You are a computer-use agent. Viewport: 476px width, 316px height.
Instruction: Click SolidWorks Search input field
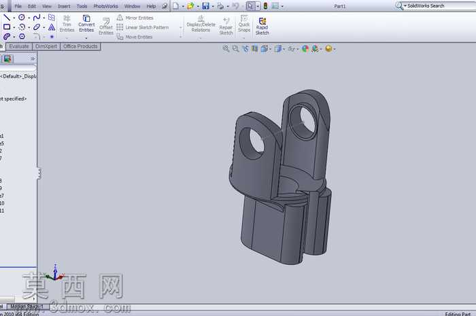441,5
